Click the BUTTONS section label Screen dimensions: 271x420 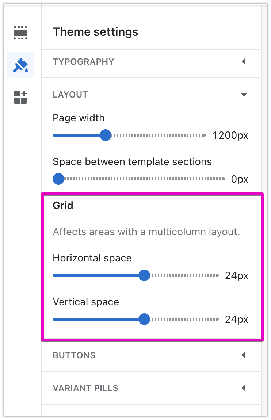point(74,355)
